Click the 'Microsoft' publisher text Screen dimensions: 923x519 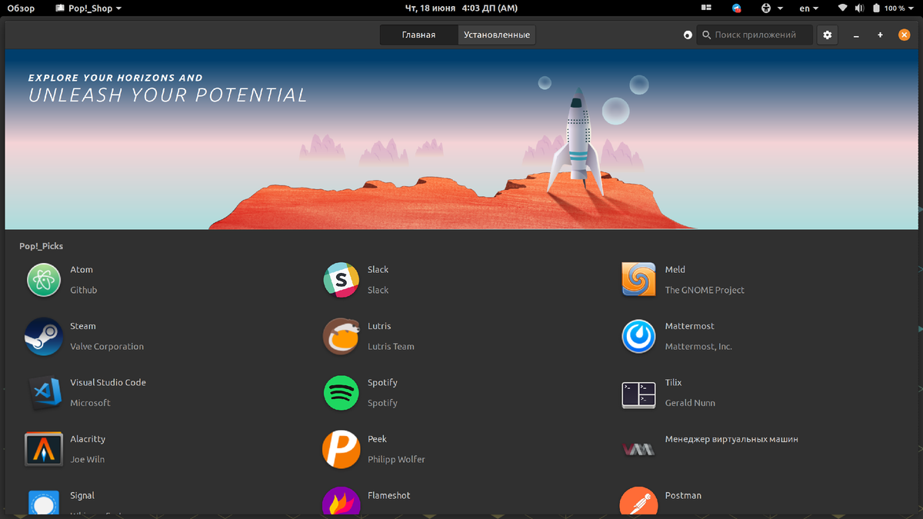click(x=90, y=403)
